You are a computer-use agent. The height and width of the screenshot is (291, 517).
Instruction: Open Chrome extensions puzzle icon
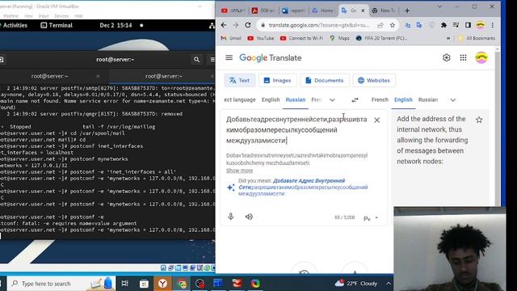tap(443, 25)
